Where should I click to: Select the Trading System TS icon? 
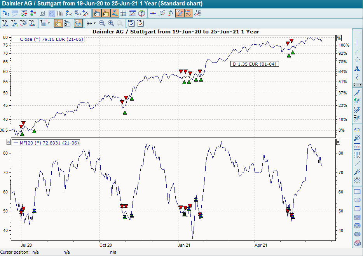(14, 23)
